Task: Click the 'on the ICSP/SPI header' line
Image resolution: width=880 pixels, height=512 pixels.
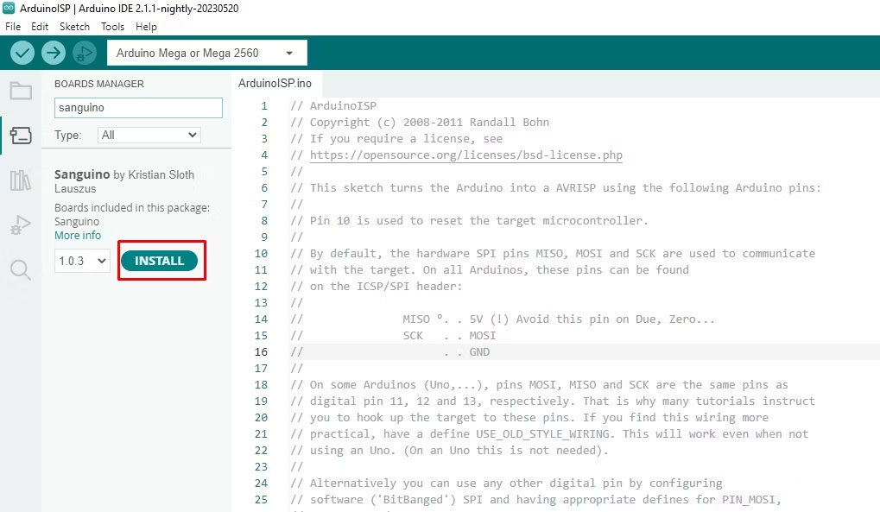Action: [x=376, y=287]
